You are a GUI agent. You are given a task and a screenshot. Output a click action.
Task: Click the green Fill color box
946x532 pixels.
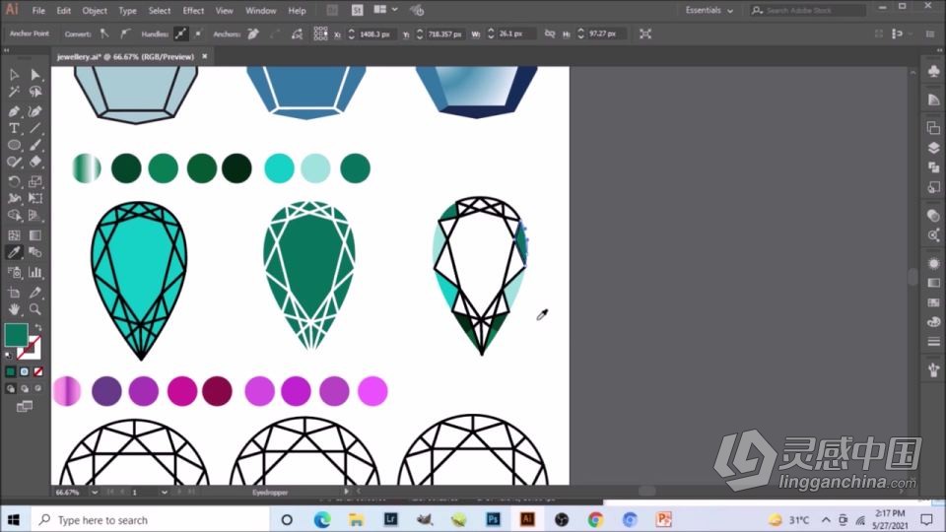[x=16, y=335]
